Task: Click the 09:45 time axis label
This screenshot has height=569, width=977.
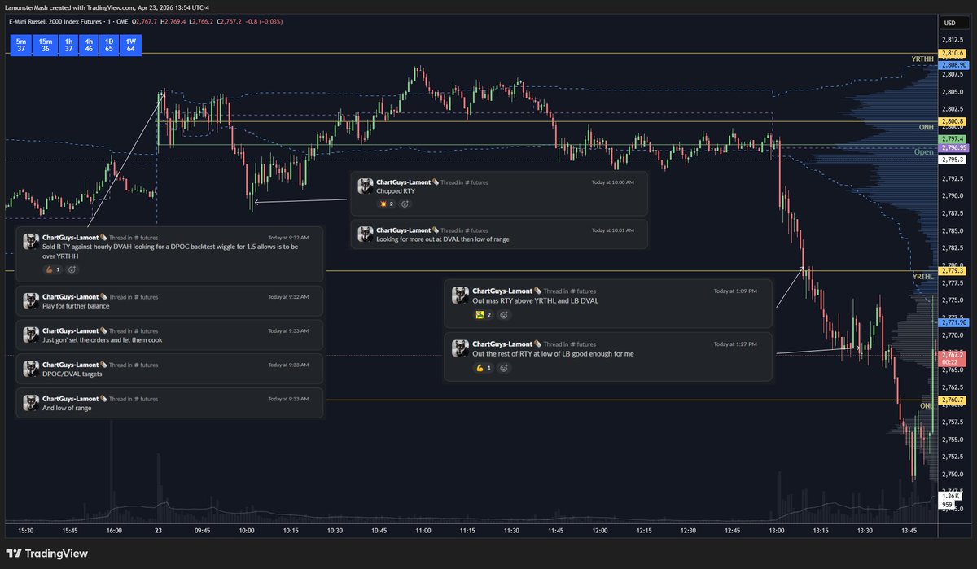Action: click(203, 530)
